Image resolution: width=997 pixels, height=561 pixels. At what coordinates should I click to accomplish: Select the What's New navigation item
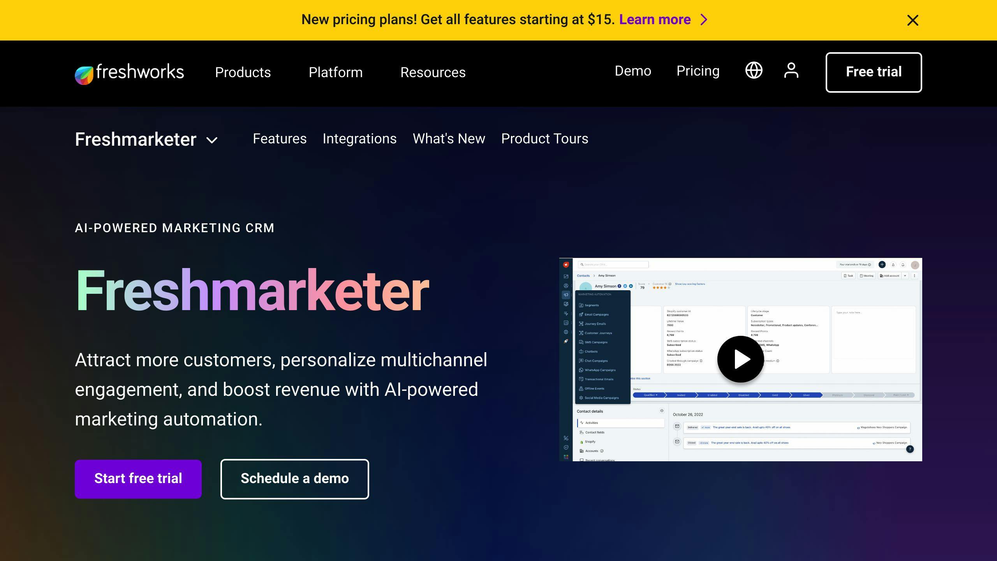click(449, 139)
